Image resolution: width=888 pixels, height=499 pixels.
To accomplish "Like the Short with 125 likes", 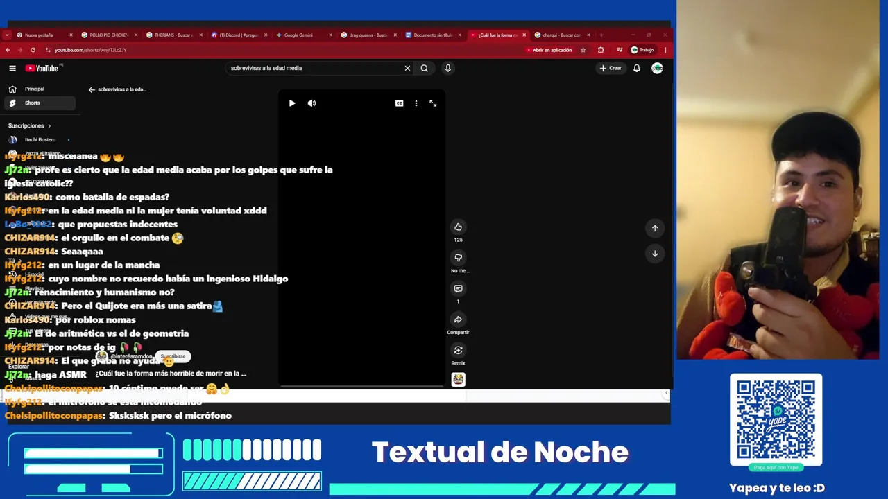I will pos(458,227).
